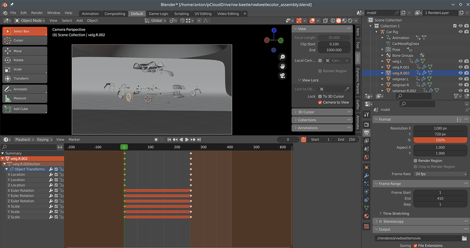Click green current frame 0 marker
Screen dimensions: 470x248
click(124, 147)
